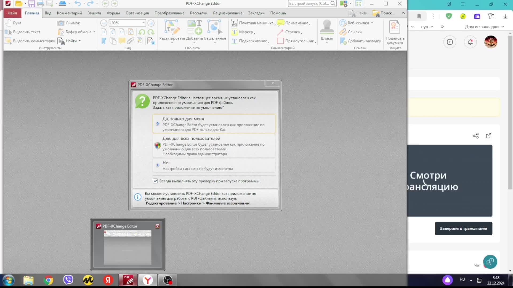Viewport: 513px width, 288px height.
Task: Switch to the Вид ribbon tab
Action: (48, 13)
